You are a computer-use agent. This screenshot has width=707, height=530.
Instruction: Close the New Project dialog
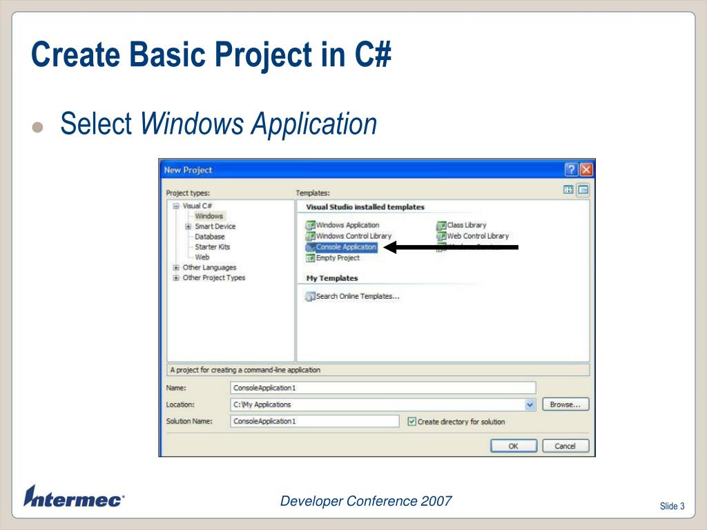(x=586, y=170)
